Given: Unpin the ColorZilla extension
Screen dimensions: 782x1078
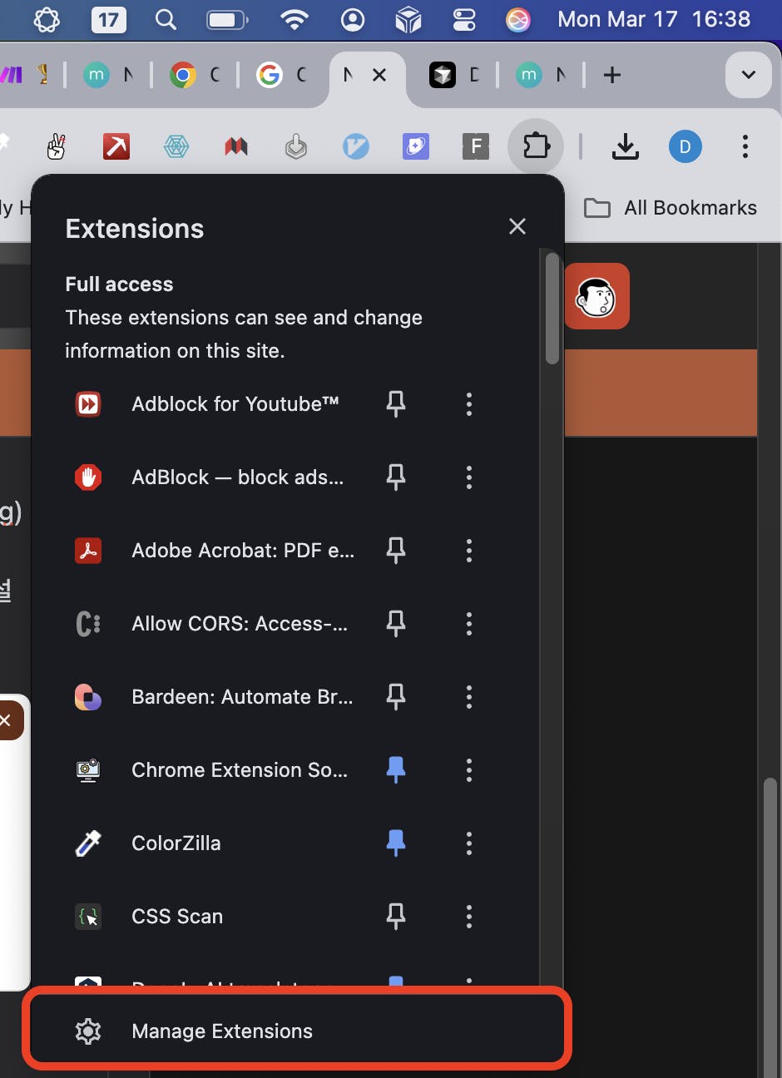Looking at the screenshot, I should (396, 843).
